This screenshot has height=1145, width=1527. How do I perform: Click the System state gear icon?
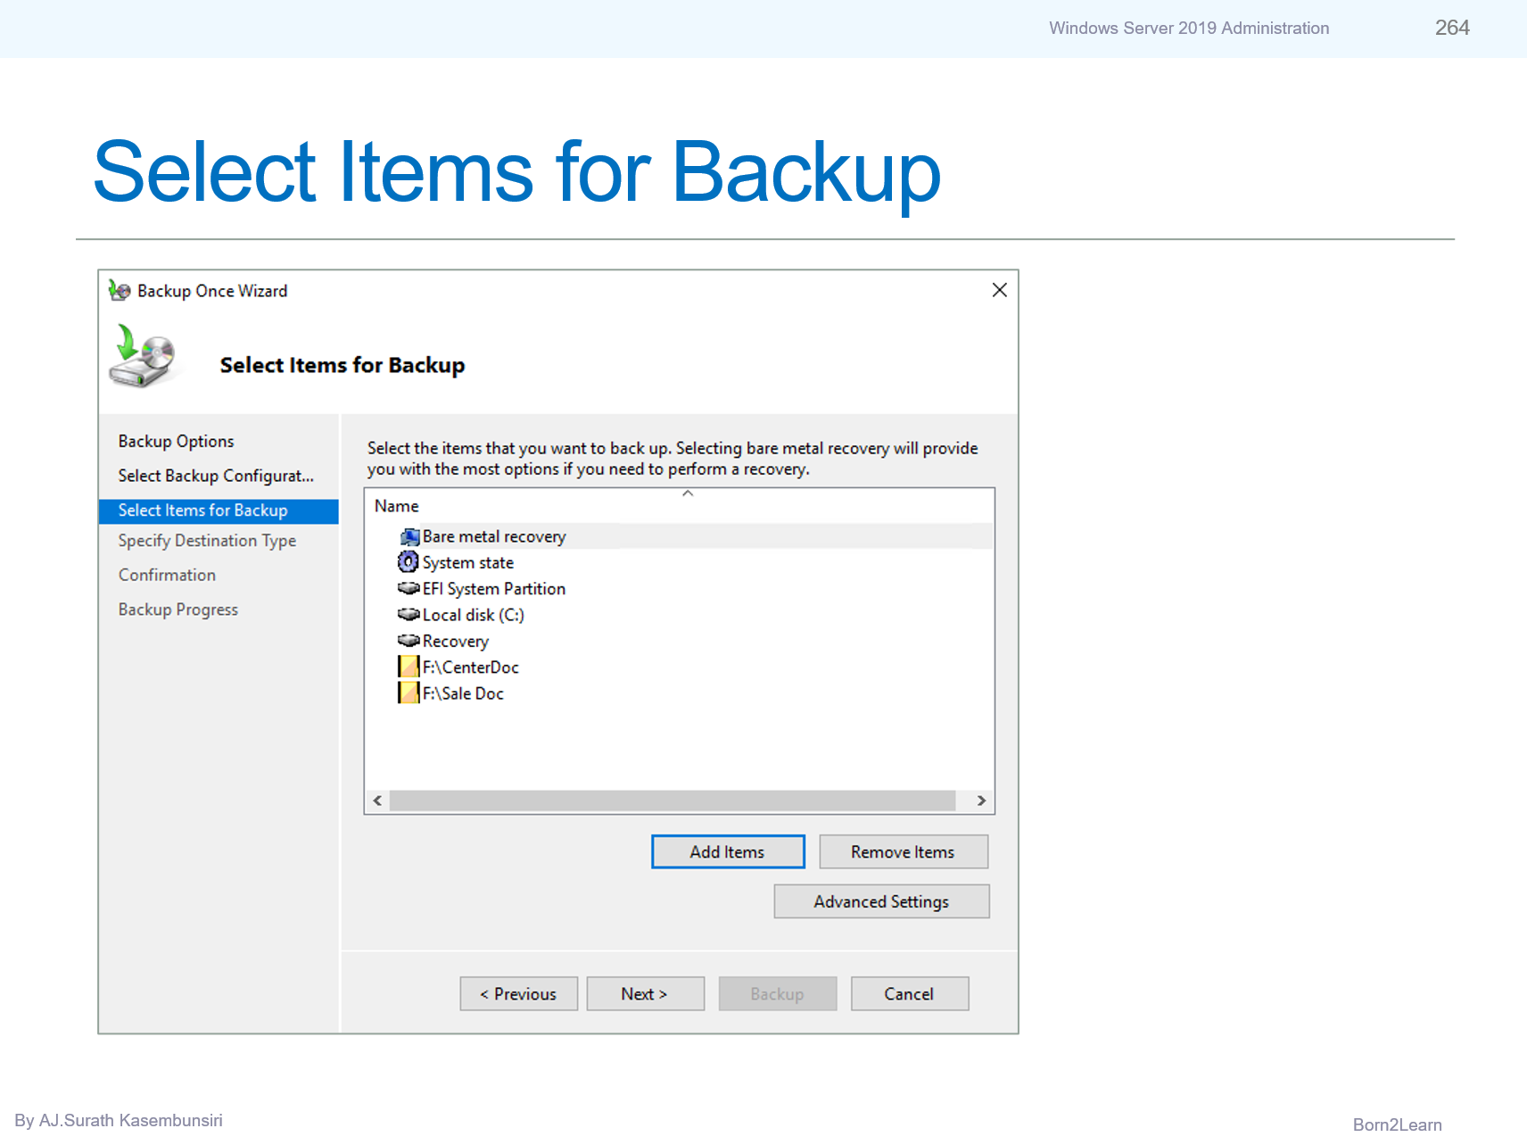tap(408, 562)
